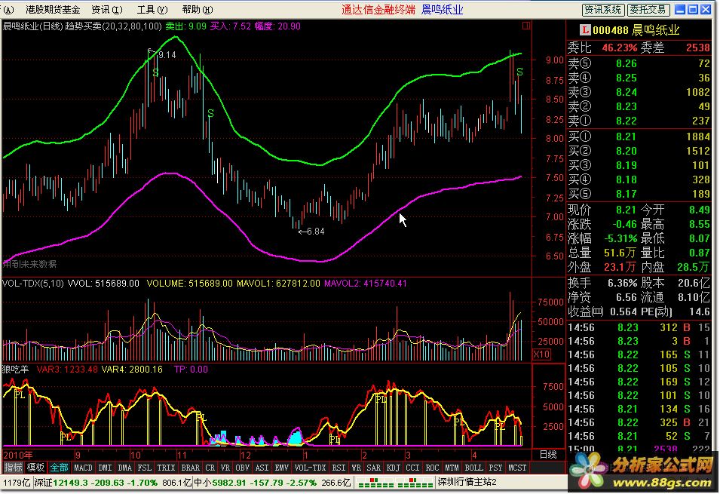Click the red L badge beside 000488
This screenshot has width=720, height=494.
click(x=584, y=30)
